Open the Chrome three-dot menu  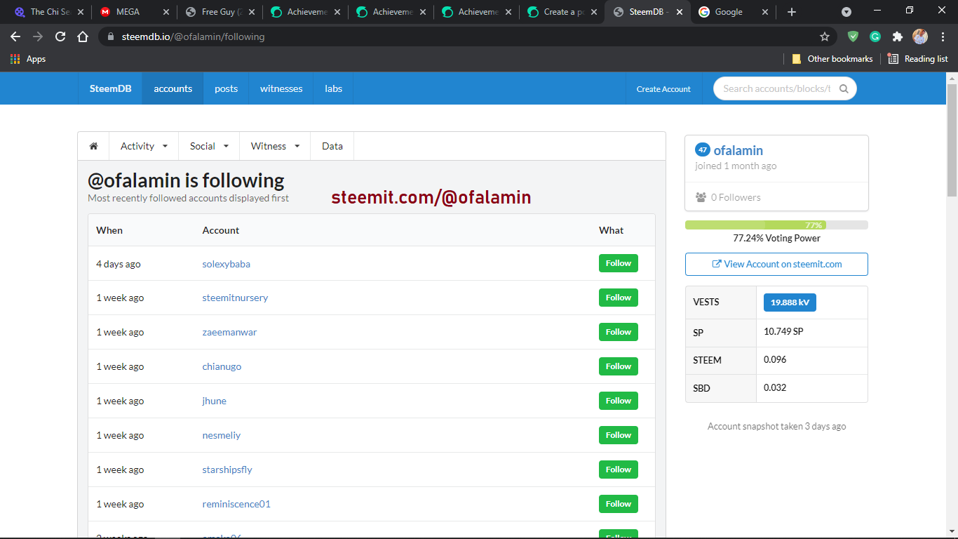942,36
